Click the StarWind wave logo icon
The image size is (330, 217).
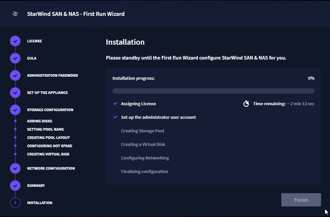15,14
